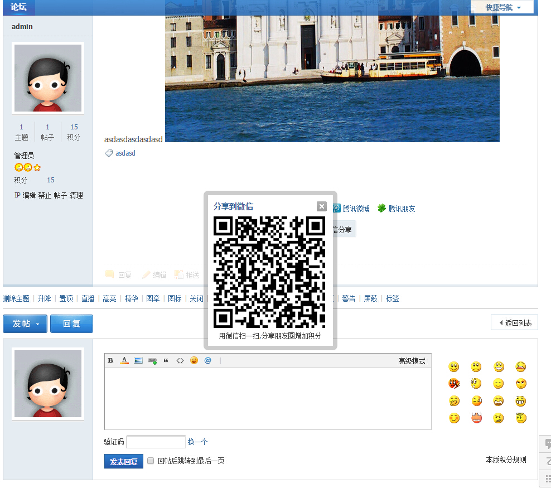Open the 发帖 dropdown button
Screen dimensions: 551x488
(25, 323)
